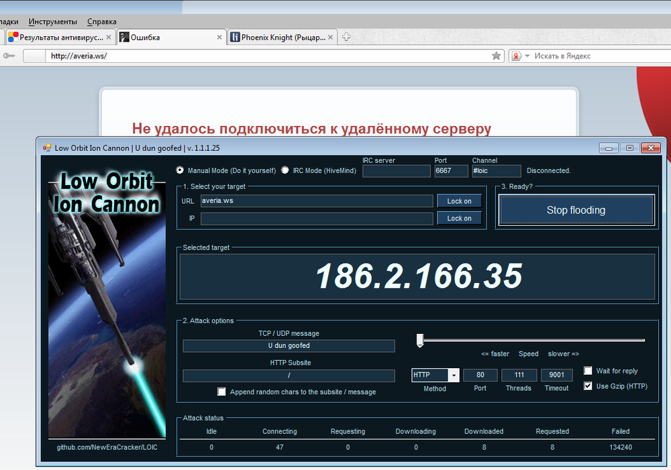The width and height of the screenshot is (671, 470).
Task: Click the Method dropdown arrow
Action: pos(454,375)
